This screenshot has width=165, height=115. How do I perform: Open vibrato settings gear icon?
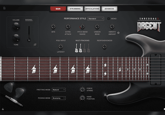coord(118,33)
